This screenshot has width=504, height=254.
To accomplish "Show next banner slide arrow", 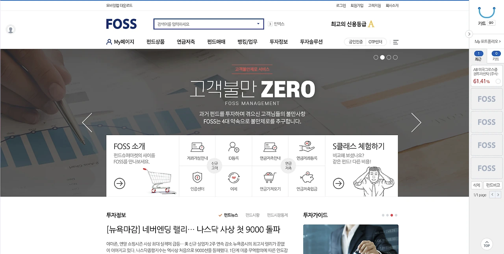I will [x=416, y=122].
